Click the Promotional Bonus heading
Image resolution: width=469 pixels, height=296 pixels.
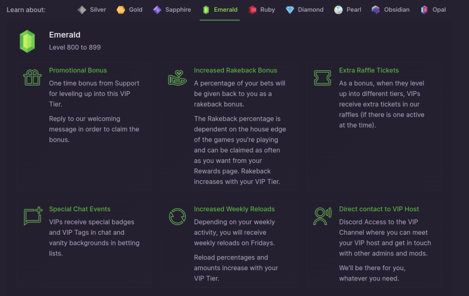click(78, 70)
